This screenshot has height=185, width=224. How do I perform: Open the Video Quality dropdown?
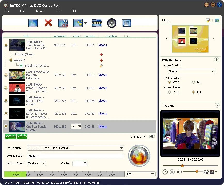[191, 71]
